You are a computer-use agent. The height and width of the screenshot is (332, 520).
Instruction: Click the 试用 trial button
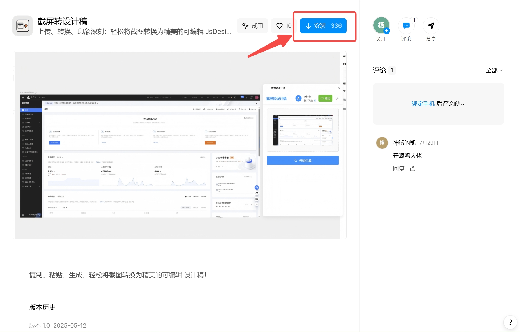pyautogui.click(x=252, y=26)
